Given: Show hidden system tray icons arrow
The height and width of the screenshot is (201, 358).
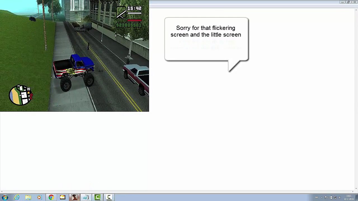Looking at the screenshot, I should [322, 197].
